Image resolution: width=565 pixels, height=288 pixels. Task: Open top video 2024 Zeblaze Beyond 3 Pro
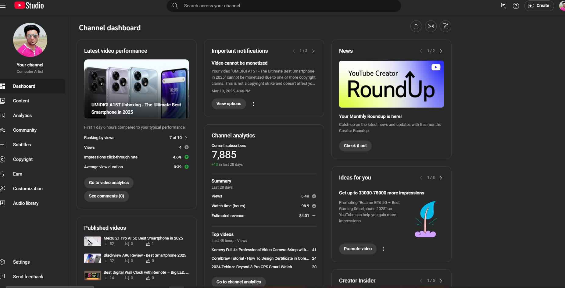252,267
